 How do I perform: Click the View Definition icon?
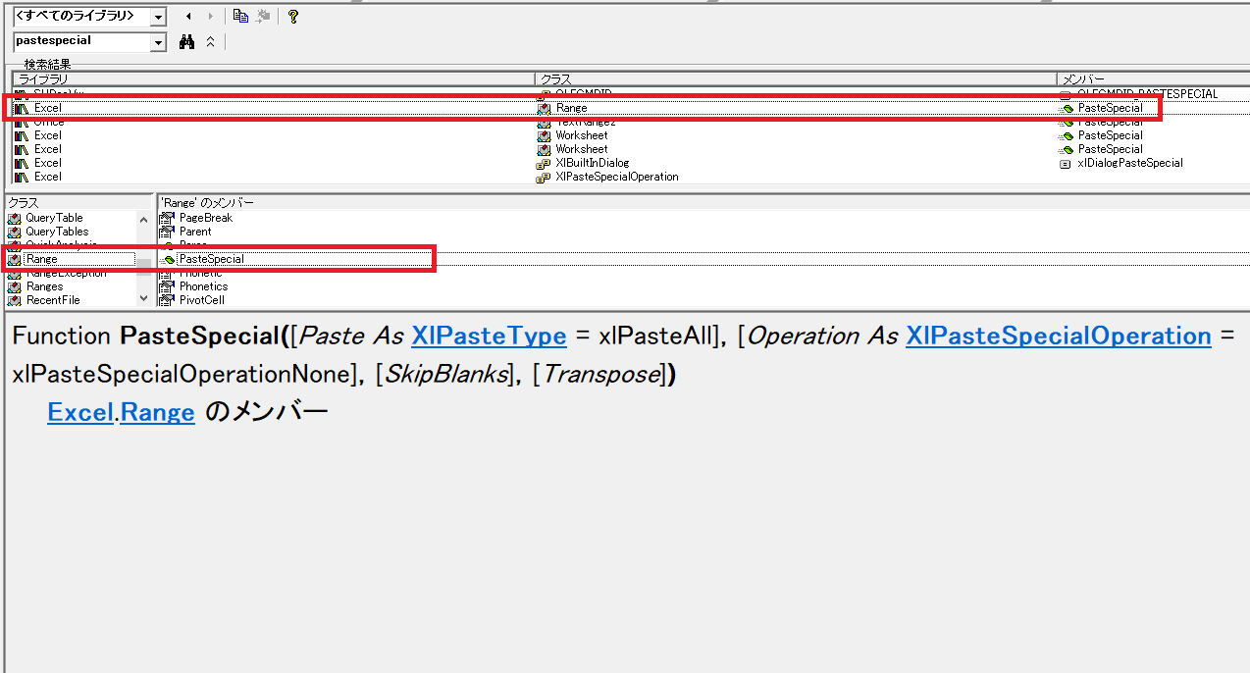262,17
